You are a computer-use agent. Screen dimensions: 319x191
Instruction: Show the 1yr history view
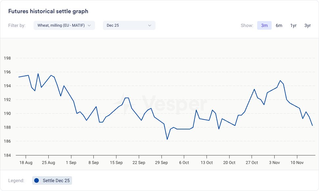pos(293,25)
